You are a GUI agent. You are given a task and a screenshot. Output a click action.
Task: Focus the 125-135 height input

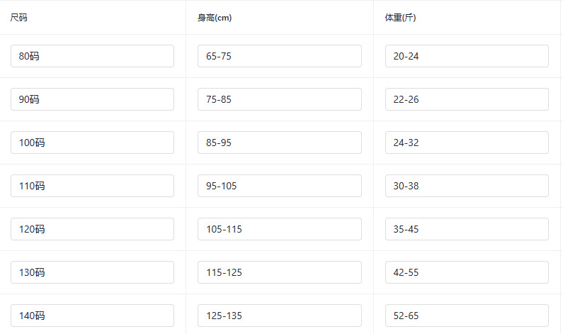pos(279,316)
